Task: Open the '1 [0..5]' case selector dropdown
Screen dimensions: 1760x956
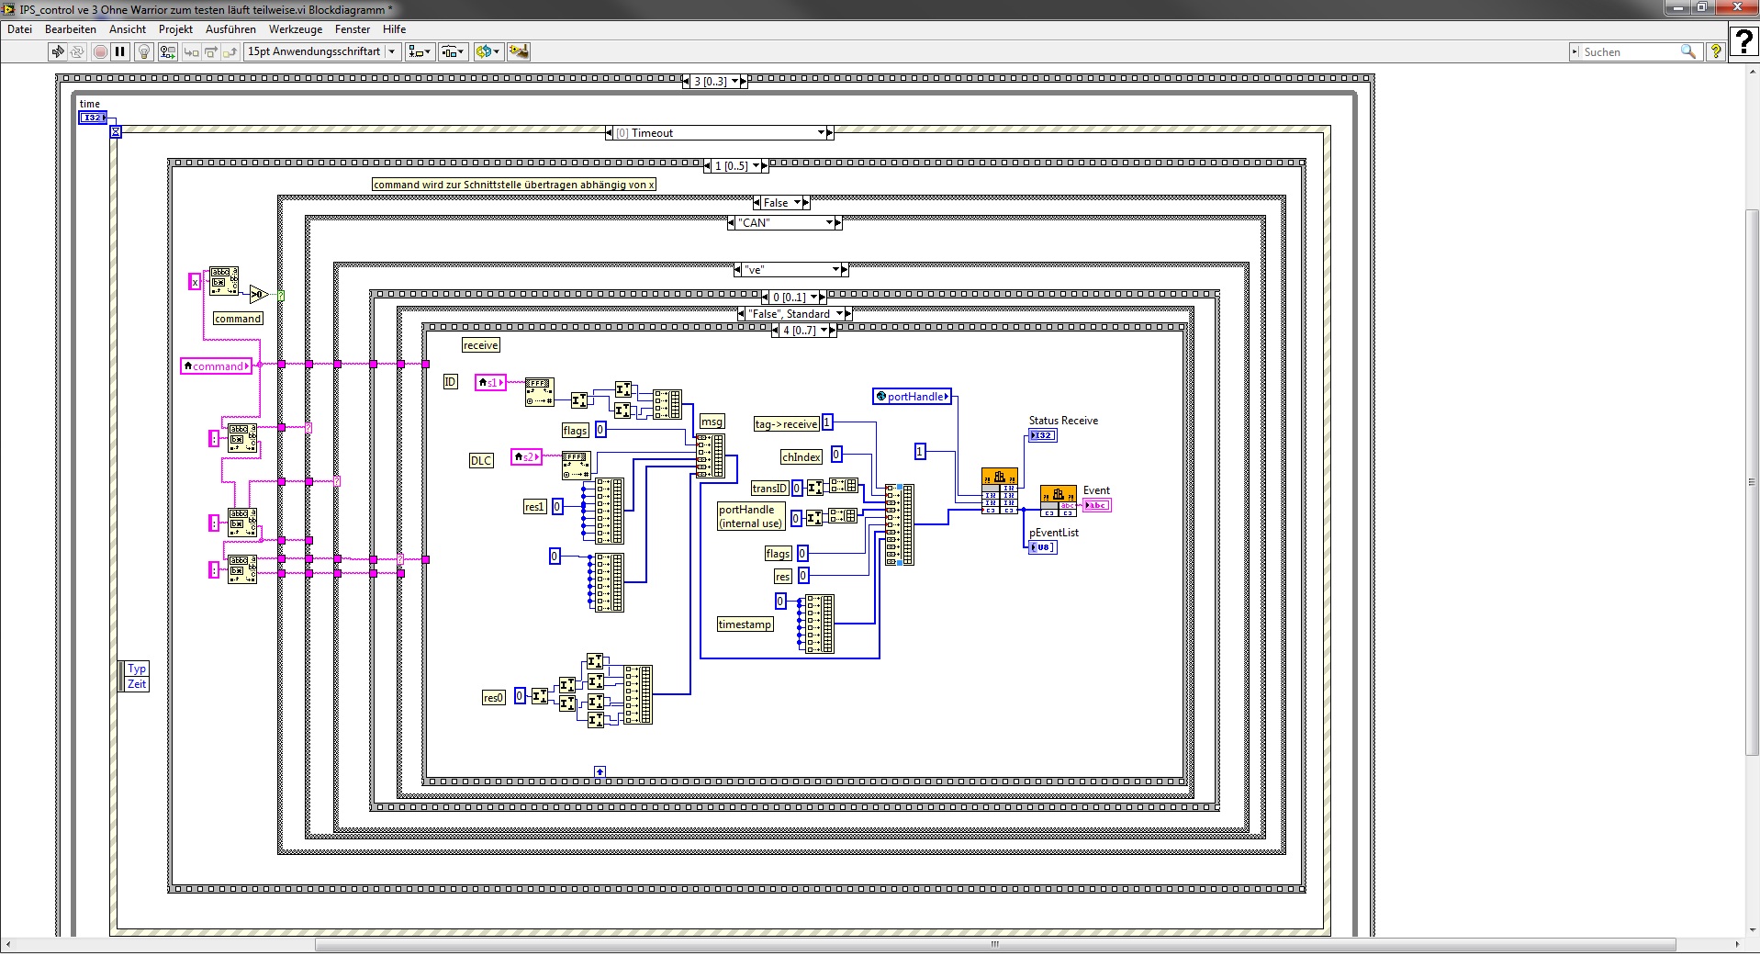Action: pos(756,166)
